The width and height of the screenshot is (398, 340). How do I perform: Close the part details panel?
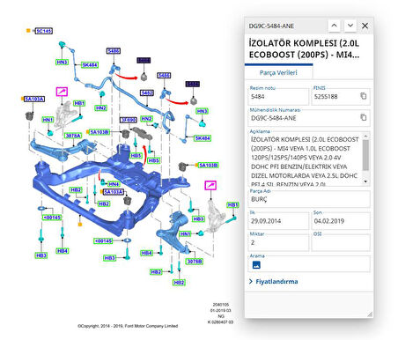[365, 26]
